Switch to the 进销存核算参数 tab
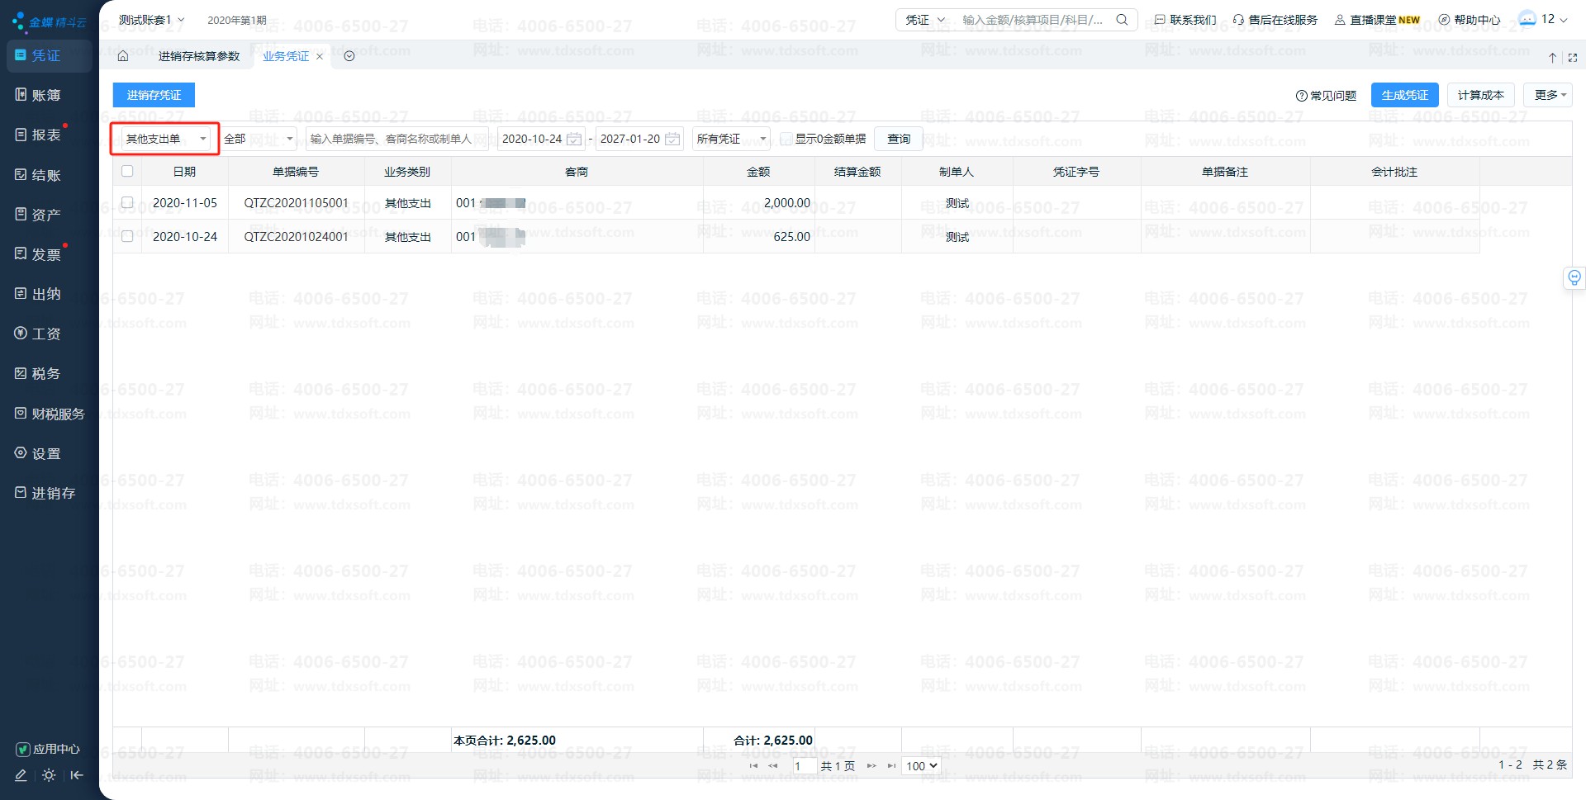Screen dimensions: 1586x800 pyautogui.click(x=199, y=56)
